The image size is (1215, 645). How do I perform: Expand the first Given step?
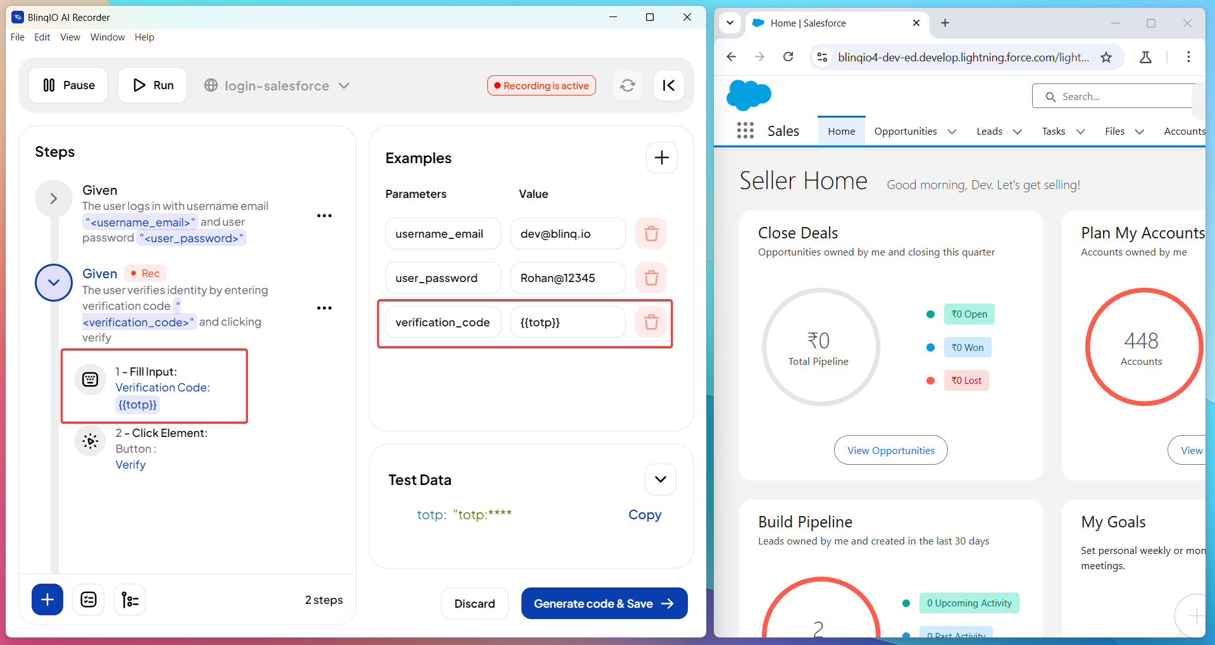[54, 199]
